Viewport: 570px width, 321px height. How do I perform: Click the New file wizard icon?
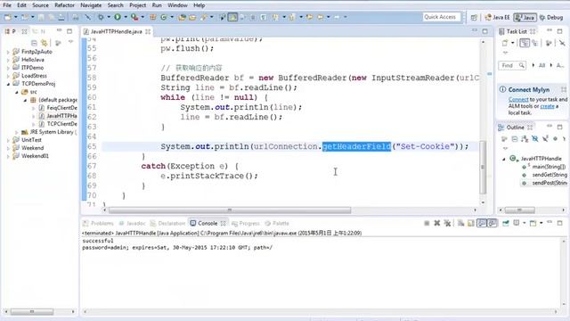point(8,17)
